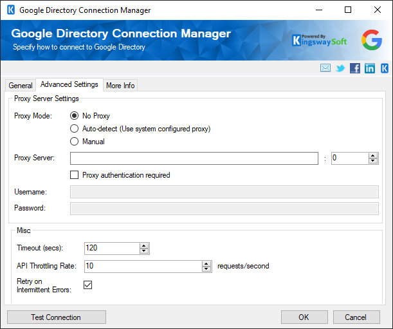
Task: Click the Google G logo in the banner
Action: point(371,40)
